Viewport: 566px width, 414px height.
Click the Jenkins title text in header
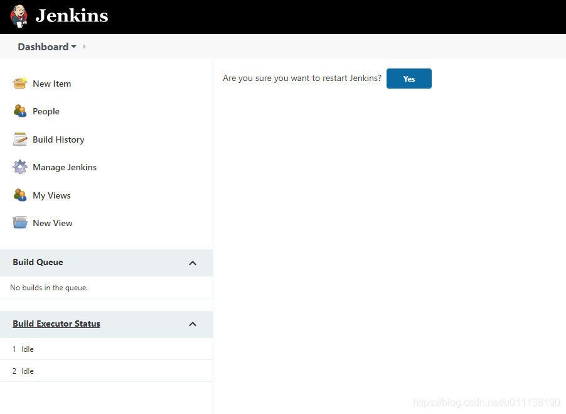[x=72, y=16]
